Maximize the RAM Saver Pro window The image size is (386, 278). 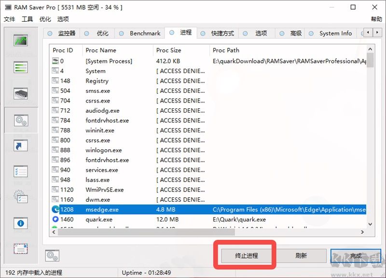(x=353, y=7)
